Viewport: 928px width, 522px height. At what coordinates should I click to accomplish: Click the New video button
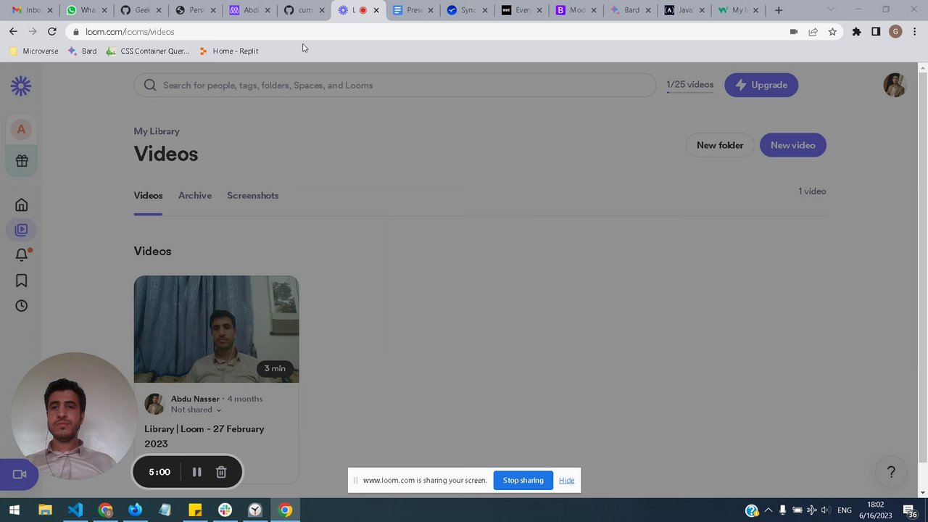coord(793,145)
